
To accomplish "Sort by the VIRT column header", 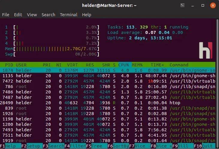I will click(72, 65).
